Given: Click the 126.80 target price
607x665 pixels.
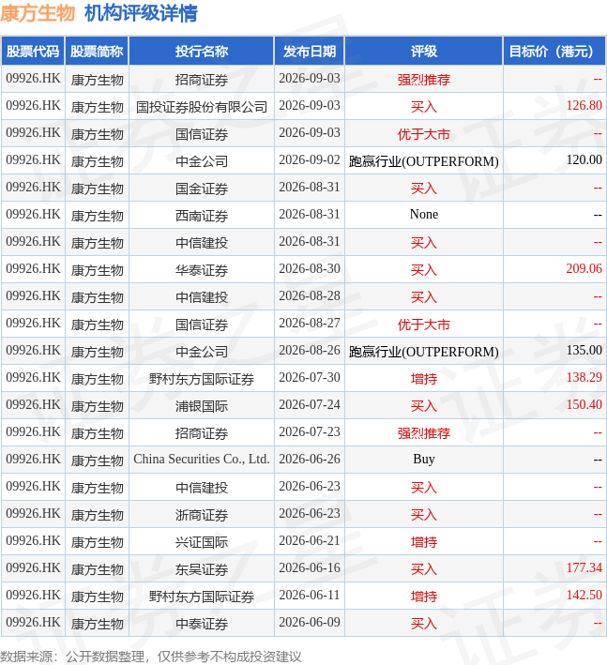Looking at the screenshot, I should (584, 106).
